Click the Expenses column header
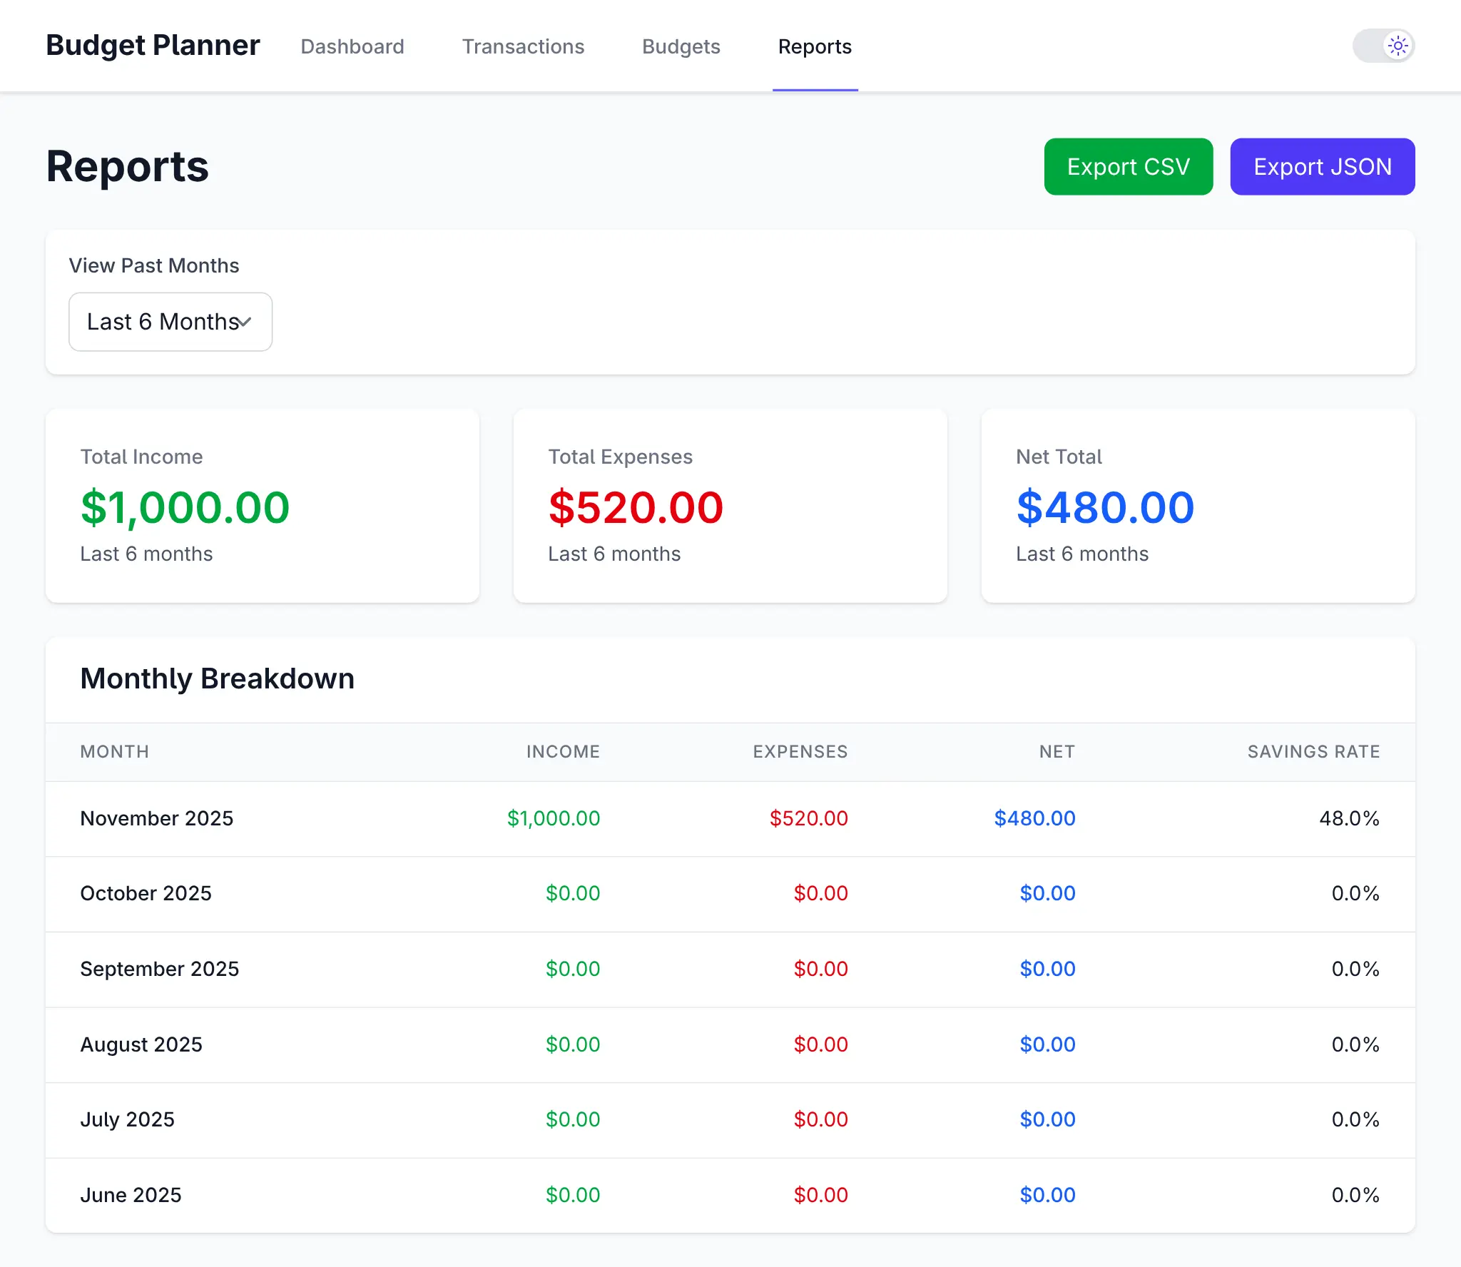Screen dimensions: 1461x1267 click(800, 751)
